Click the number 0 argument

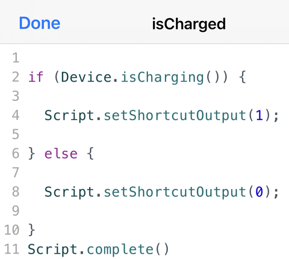tap(259, 192)
